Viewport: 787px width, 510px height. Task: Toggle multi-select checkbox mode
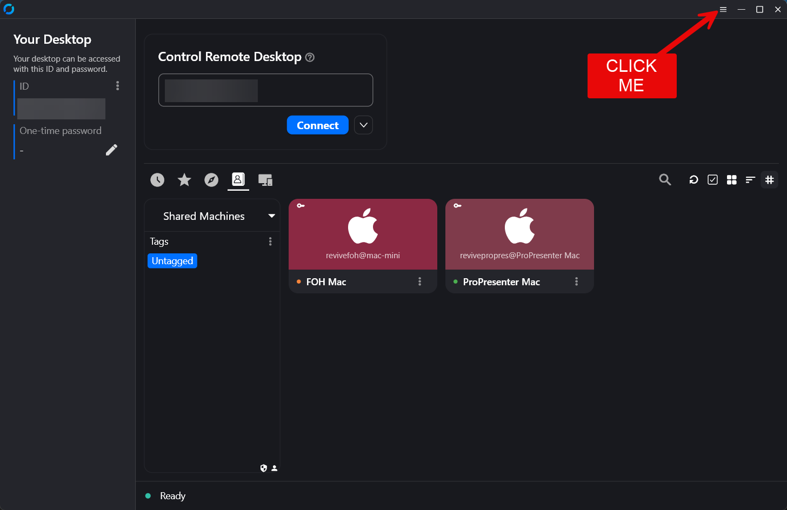click(712, 180)
